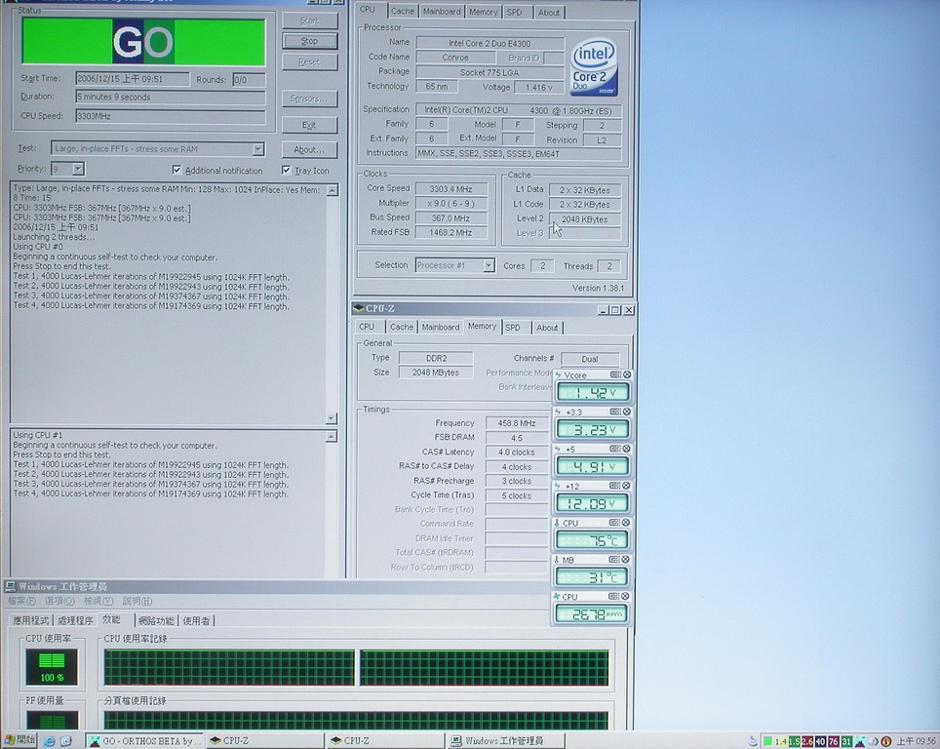Screen dimensions: 940x749
Task: Click the Orthos upper log scroll-down arrow
Action: coord(332,418)
